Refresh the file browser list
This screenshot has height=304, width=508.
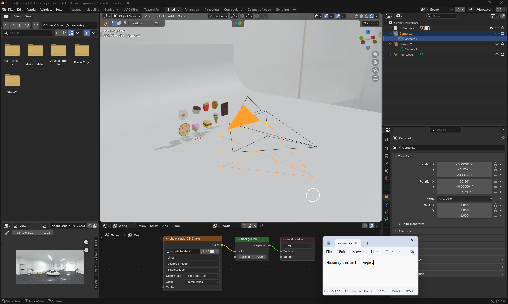[x=27, y=25]
